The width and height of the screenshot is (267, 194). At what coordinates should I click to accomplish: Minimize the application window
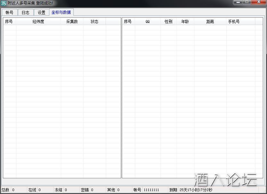click(x=238, y=2)
